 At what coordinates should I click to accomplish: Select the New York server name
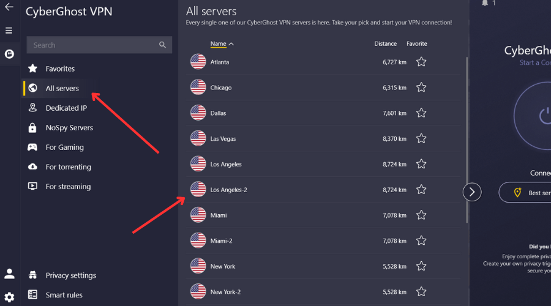(x=223, y=266)
